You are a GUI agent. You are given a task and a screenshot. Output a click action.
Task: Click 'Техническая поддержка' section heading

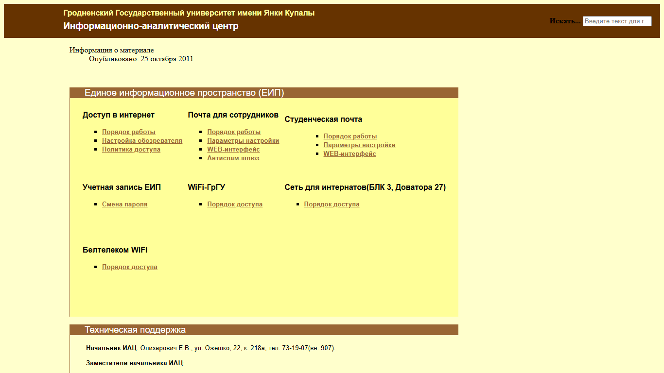click(x=135, y=330)
